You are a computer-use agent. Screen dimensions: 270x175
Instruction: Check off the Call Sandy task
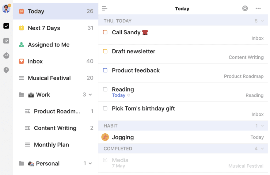(105, 32)
